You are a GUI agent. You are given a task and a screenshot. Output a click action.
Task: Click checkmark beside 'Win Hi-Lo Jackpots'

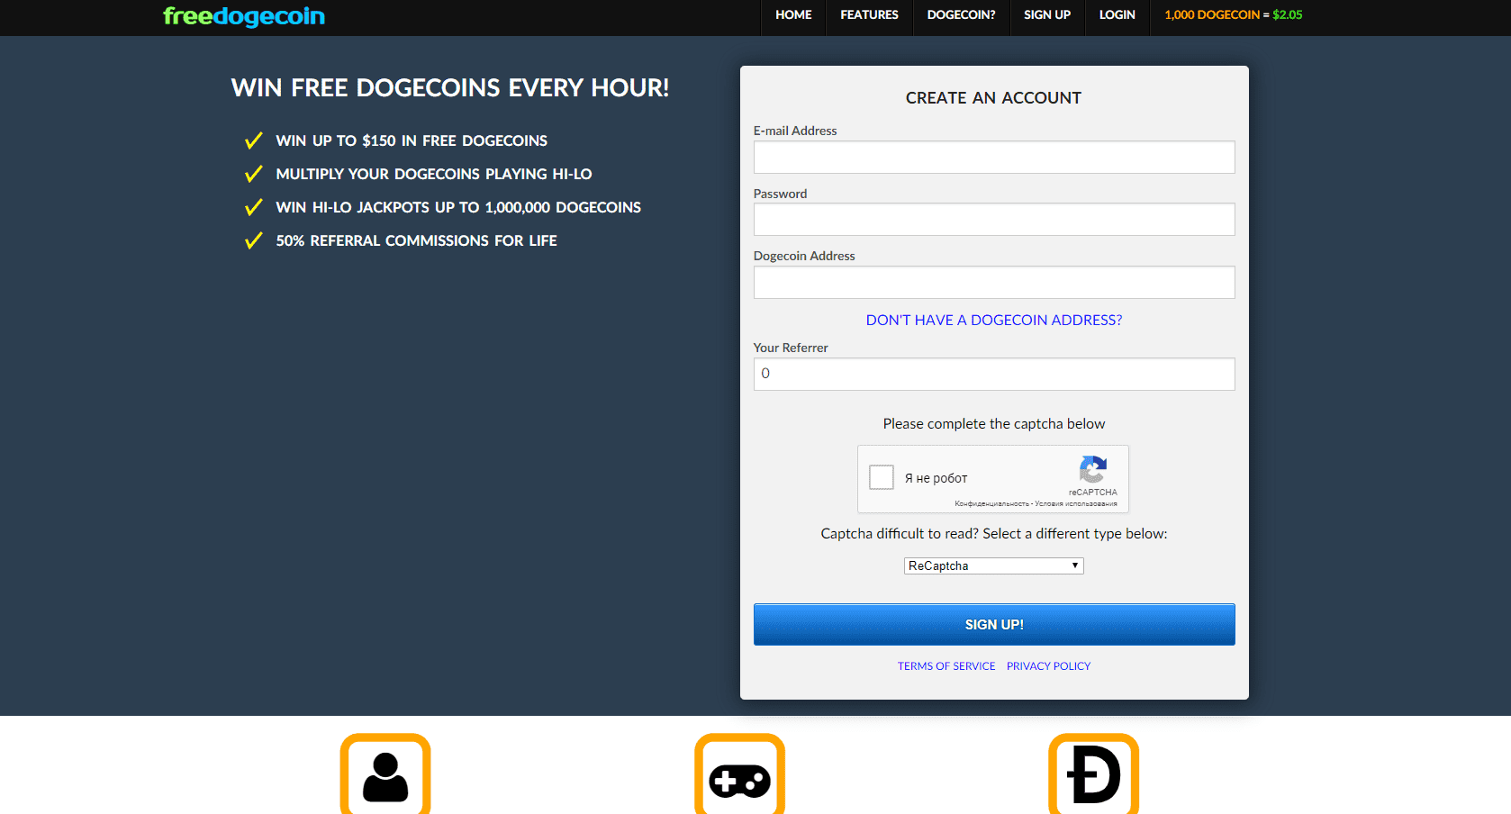tap(254, 207)
